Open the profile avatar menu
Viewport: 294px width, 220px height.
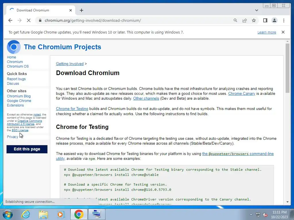point(274,20)
